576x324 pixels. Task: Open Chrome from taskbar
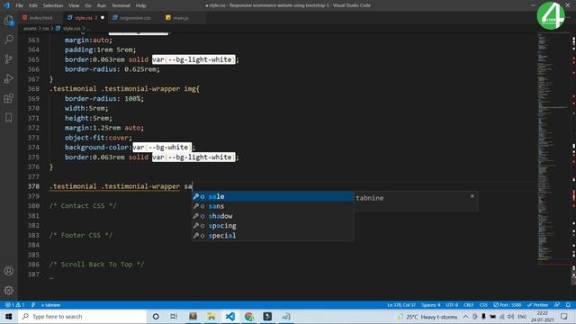point(249,316)
